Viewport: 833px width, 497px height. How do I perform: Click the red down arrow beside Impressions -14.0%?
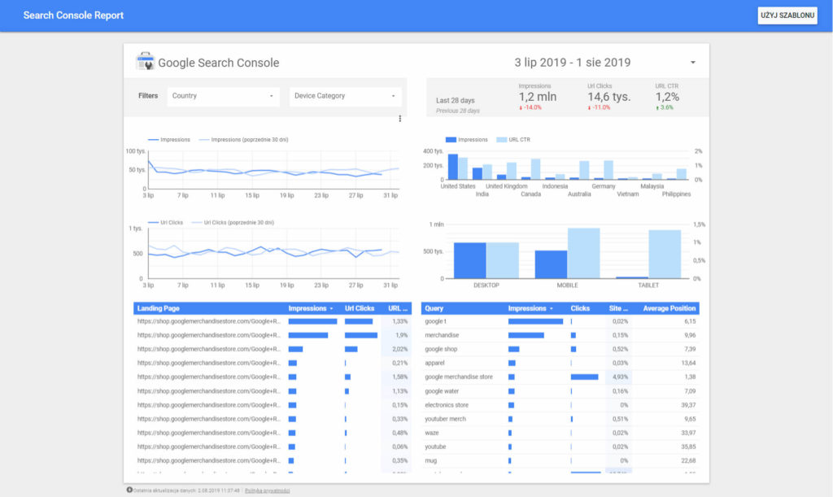pyautogui.click(x=521, y=107)
